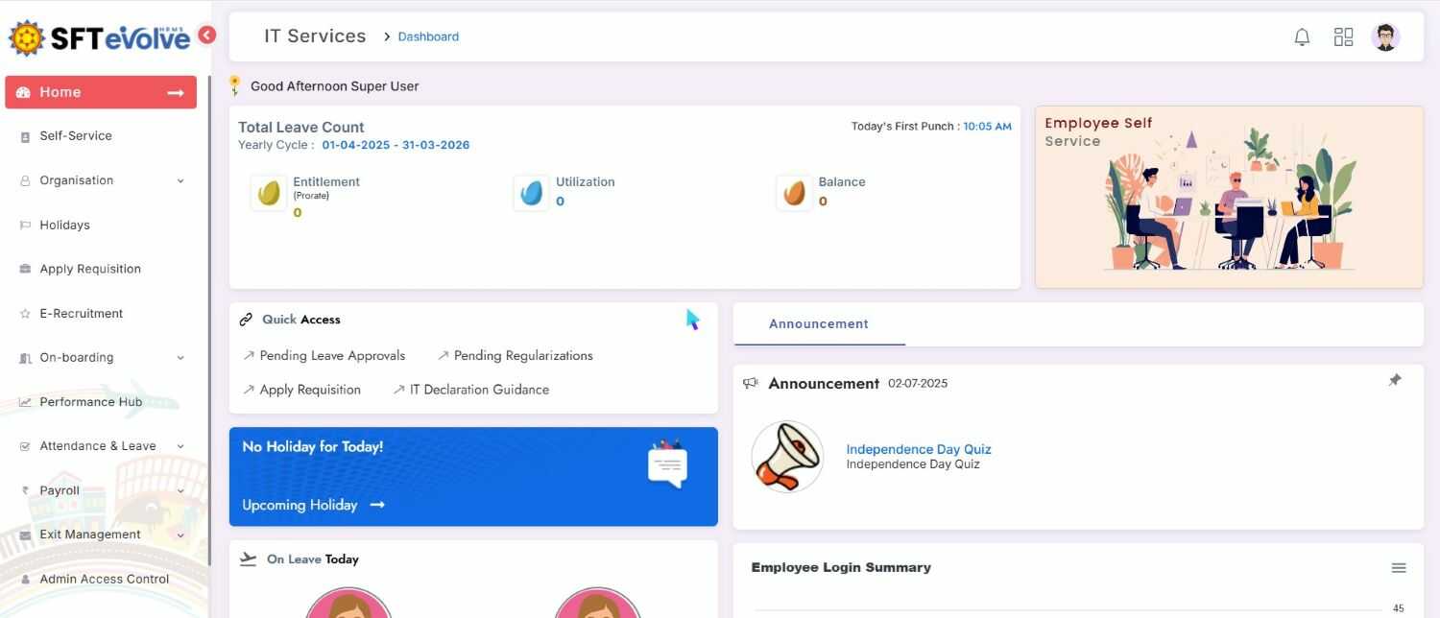
Task: Open the apps grid icon in header
Action: (x=1343, y=37)
